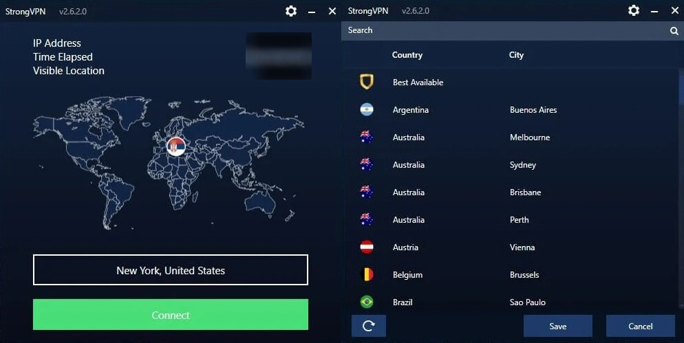Close the server list window

coord(675,11)
